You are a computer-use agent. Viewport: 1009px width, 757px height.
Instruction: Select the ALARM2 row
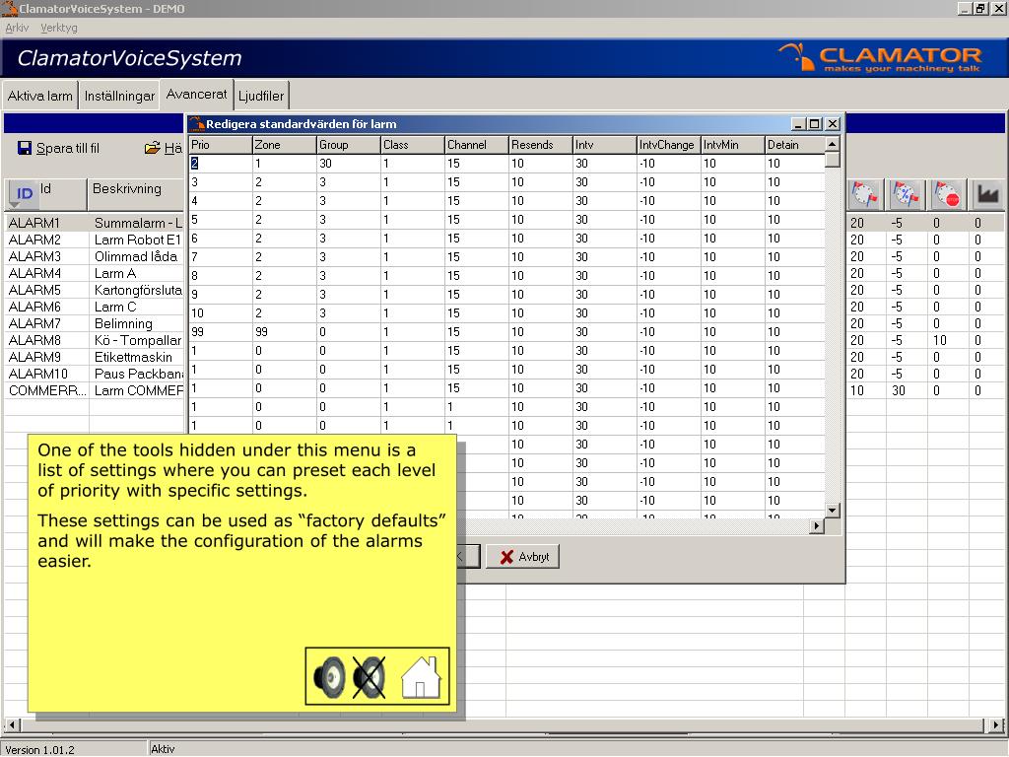point(95,241)
